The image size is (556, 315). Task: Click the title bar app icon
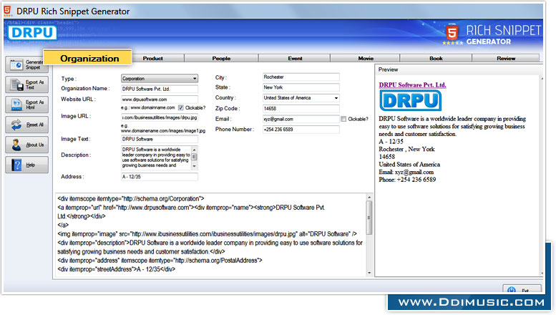7,11
